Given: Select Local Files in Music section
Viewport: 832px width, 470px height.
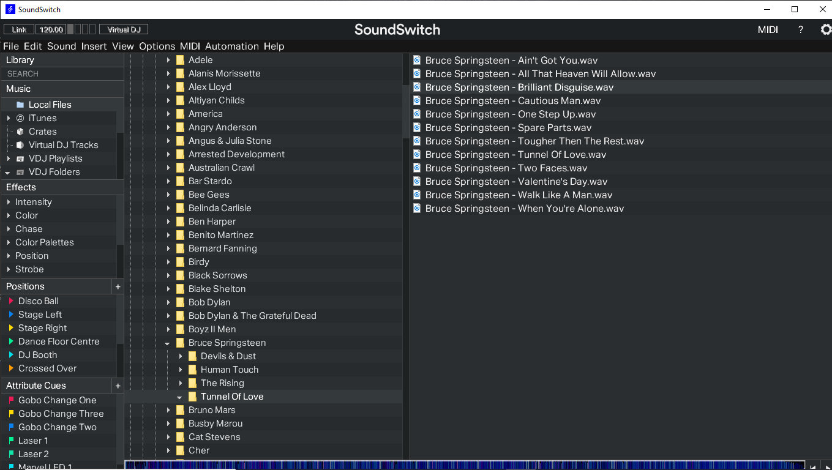Looking at the screenshot, I should pyautogui.click(x=50, y=105).
